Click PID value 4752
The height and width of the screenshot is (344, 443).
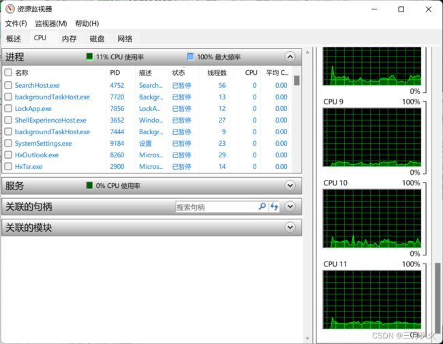tap(117, 85)
